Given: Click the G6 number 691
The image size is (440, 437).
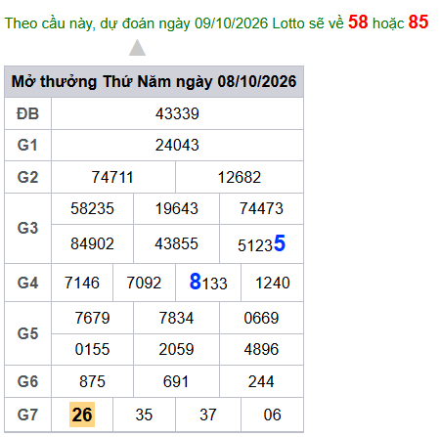Looking at the screenshot, I should 176,381.
